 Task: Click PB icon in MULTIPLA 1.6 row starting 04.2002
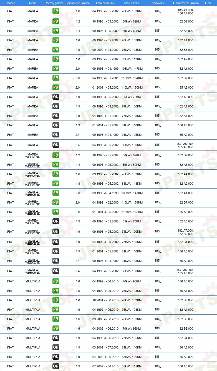point(56,329)
